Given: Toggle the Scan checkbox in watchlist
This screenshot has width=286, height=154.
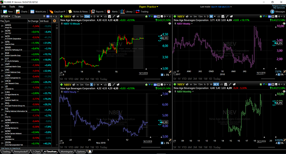Looking at the screenshot, I should [13, 16].
